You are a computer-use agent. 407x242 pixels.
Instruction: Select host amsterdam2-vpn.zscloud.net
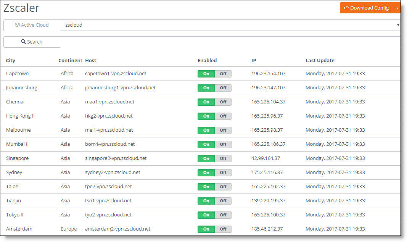pyautogui.click(x=117, y=229)
